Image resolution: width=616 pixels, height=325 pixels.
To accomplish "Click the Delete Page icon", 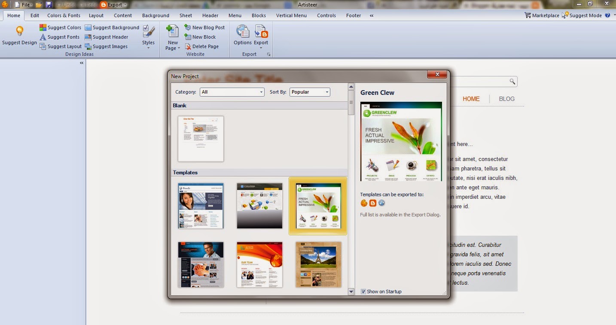I will click(x=188, y=46).
